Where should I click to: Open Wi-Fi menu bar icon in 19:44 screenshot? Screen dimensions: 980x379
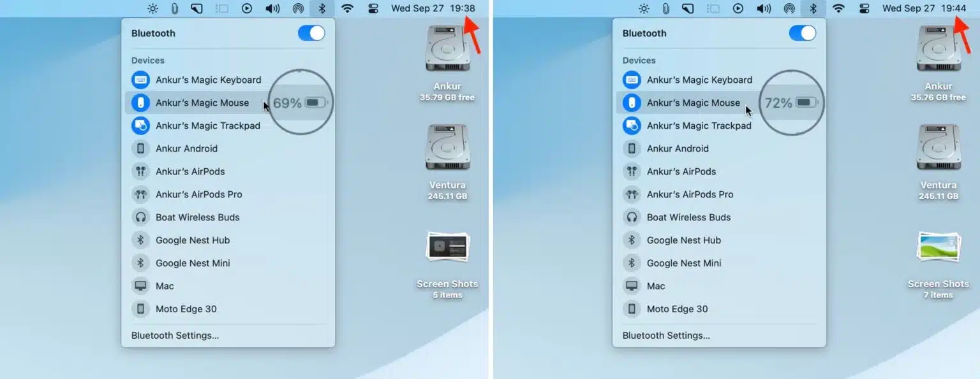coord(838,8)
